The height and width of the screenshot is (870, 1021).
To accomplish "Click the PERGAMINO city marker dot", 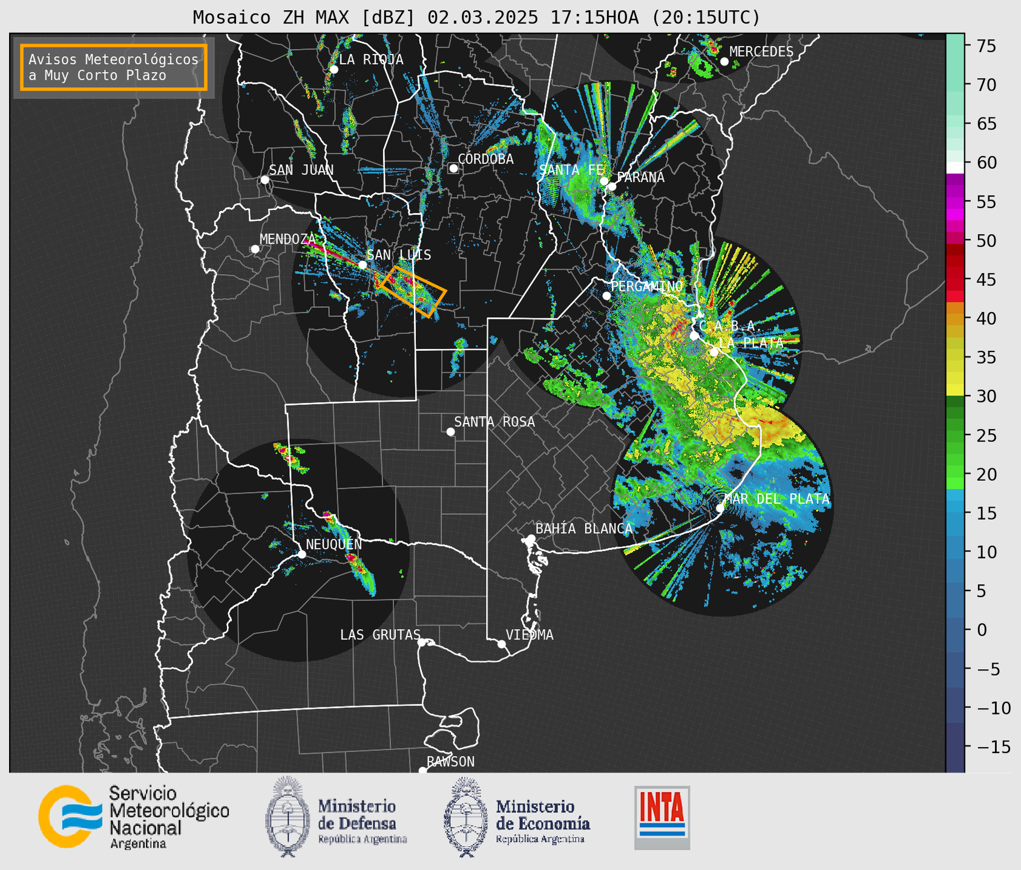I will (606, 296).
